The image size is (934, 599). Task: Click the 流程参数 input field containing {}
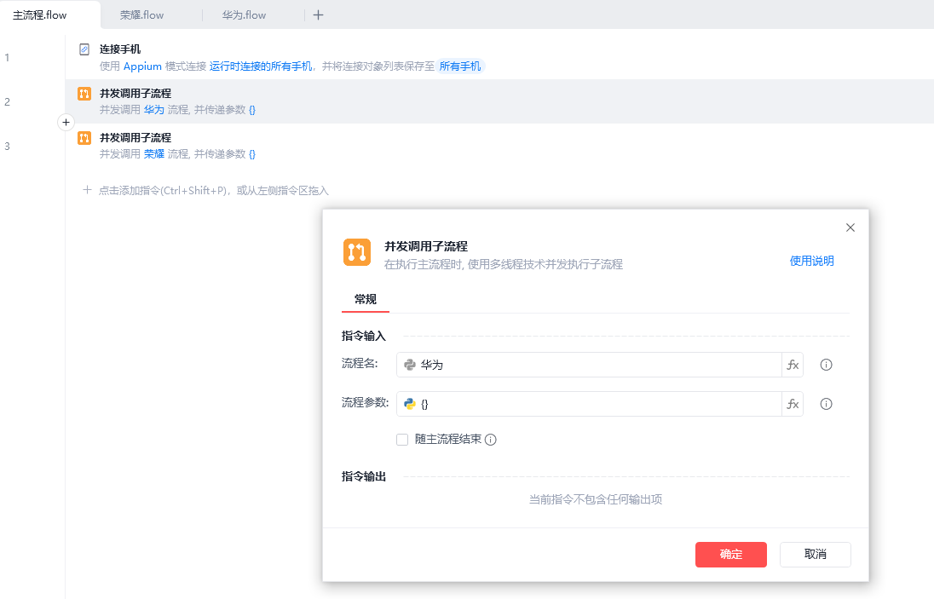[x=588, y=404]
